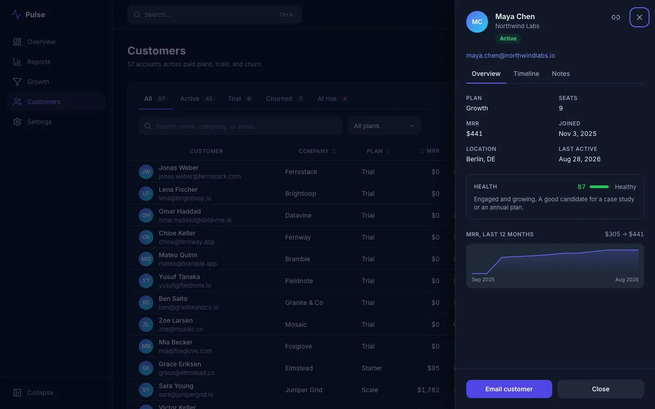Viewport: 655px width, 409px height.
Task: Click Zoe Larsen's ZL avatar
Action: coord(146,324)
